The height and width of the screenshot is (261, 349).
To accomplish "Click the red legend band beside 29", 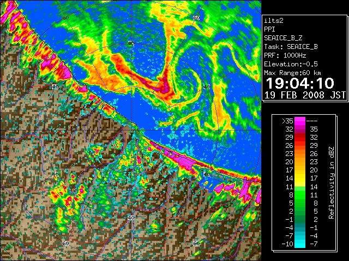I will point(300,138).
